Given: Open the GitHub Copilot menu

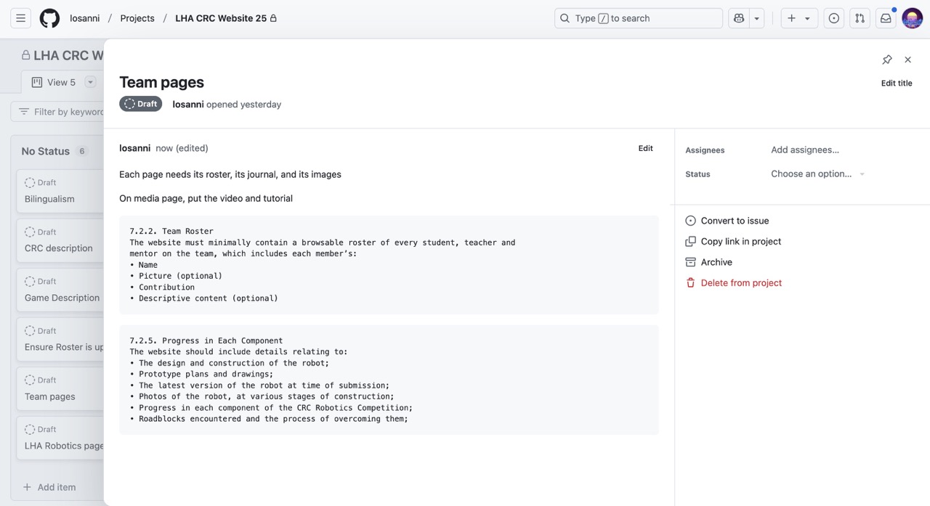Looking at the screenshot, I should [740, 17].
